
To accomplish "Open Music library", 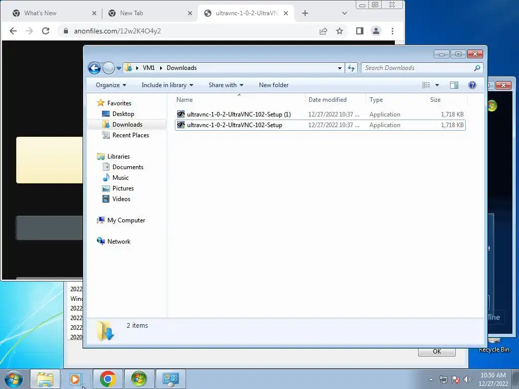I will point(120,178).
